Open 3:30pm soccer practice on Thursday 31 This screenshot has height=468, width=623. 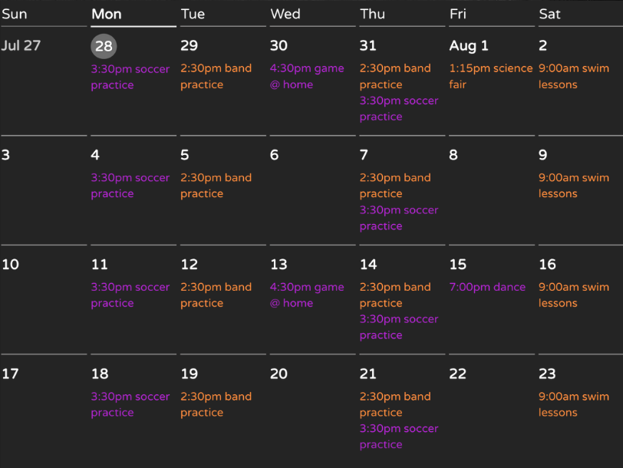pyautogui.click(x=399, y=108)
